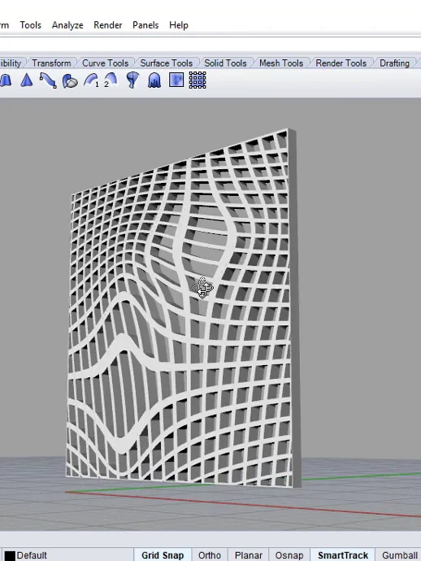
Task: Switch to the Solid Tools tab
Action: pyautogui.click(x=225, y=63)
